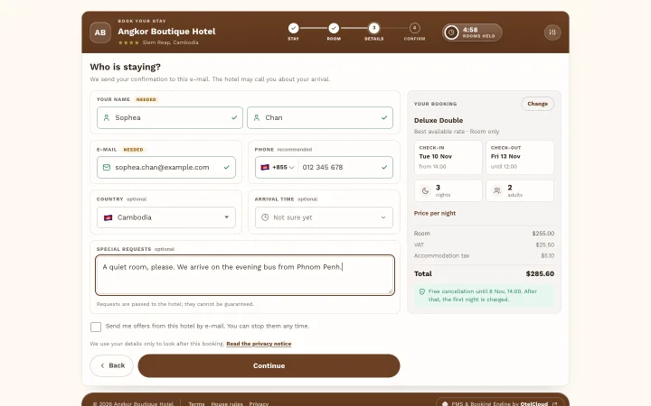Click the Change booking button
Screen dimensions: 651x406
[537, 104]
